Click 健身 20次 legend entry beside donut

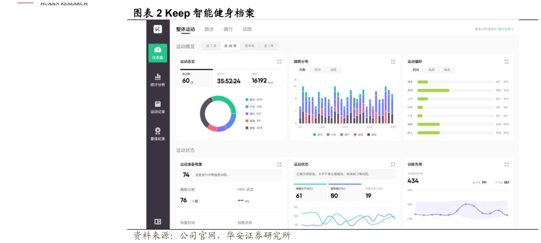pos(253,128)
